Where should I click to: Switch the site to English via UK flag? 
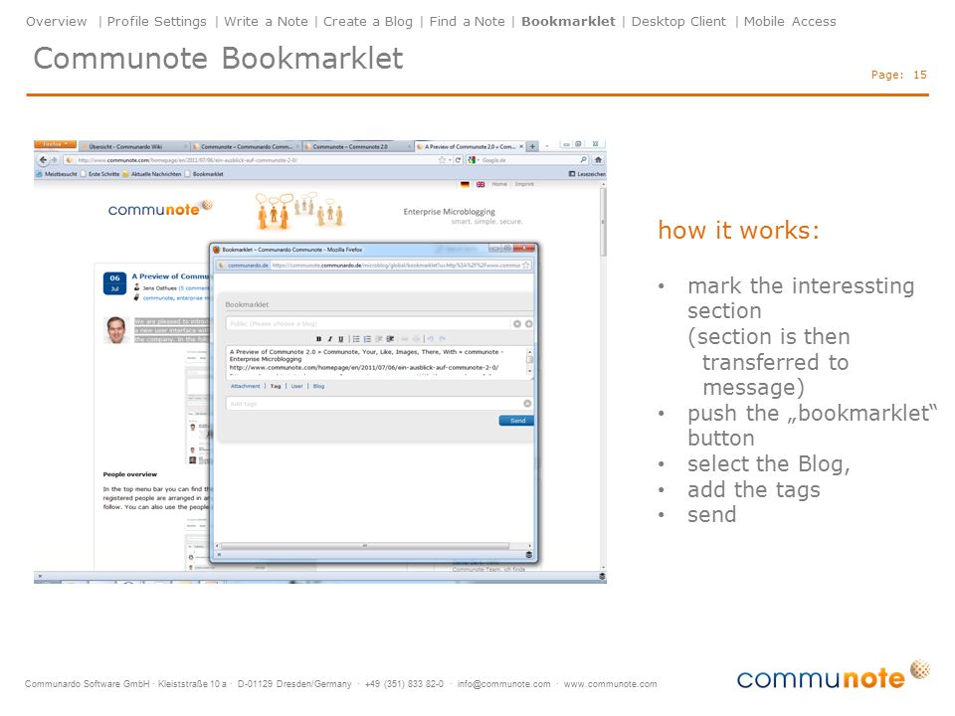point(480,184)
